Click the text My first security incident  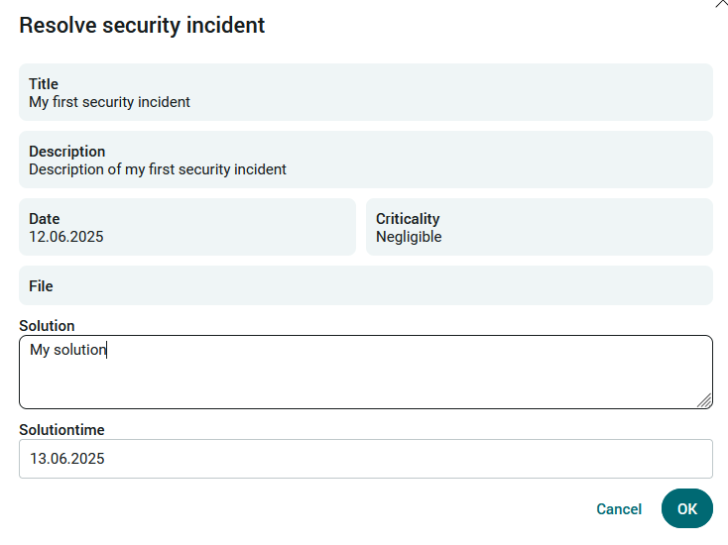pos(109,102)
